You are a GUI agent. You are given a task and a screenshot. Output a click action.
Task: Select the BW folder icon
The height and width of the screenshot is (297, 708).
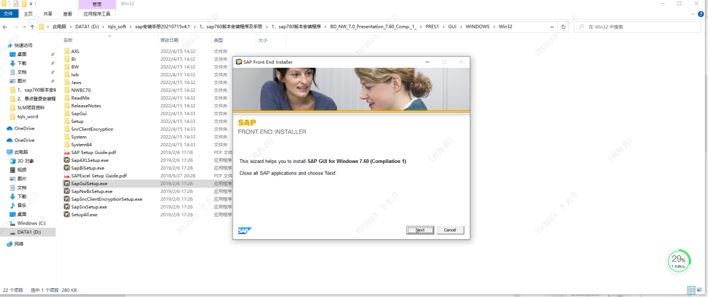(x=67, y=67)
